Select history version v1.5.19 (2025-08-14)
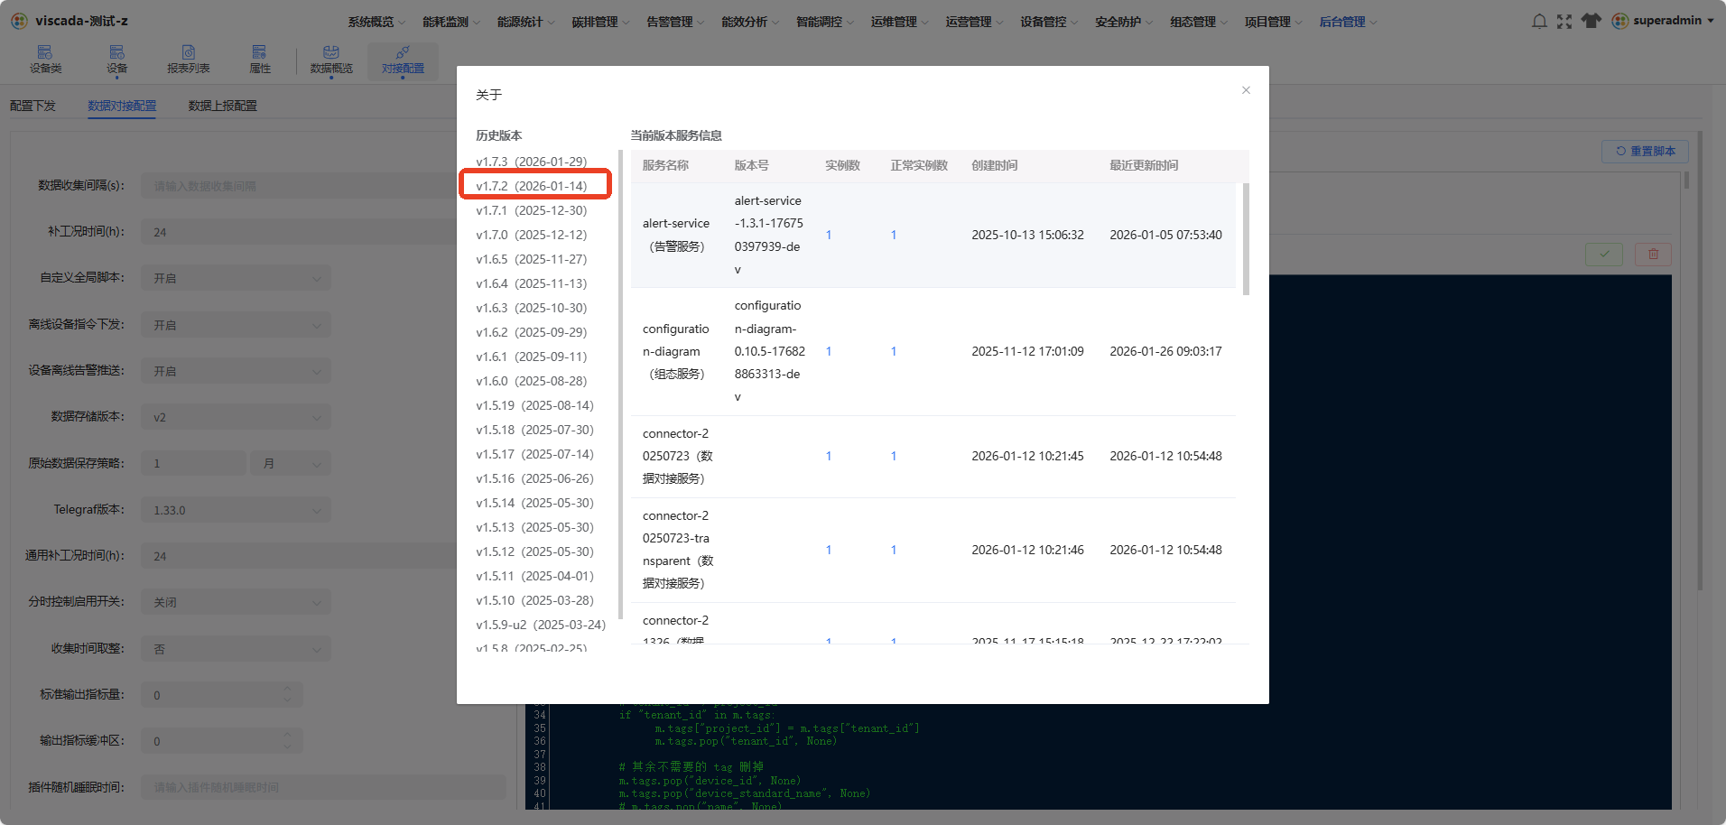The image size is (1726, 825). click(535, 405)
